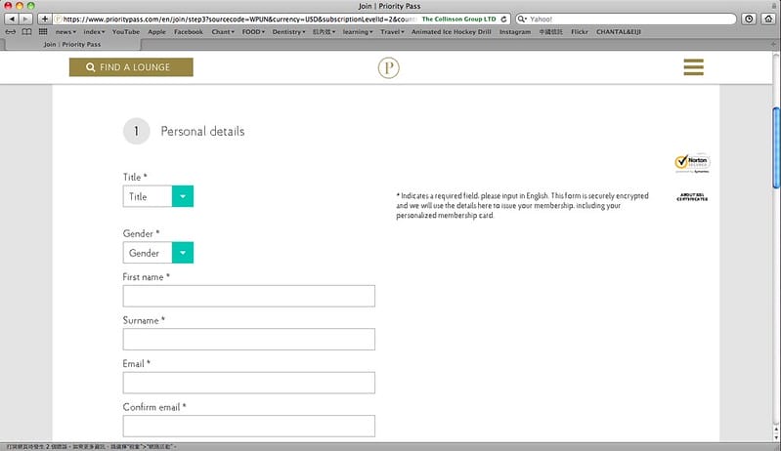Click the search magnifier in Yahoo field
The height and width of the screenshot is (451, 781).
522,19
